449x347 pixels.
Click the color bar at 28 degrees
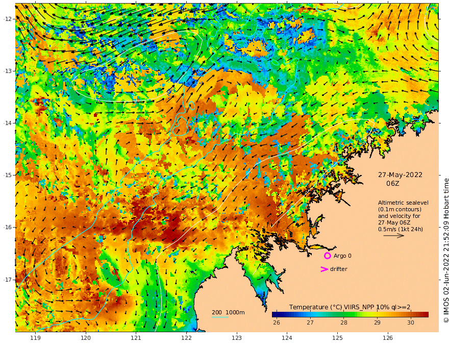343,314
